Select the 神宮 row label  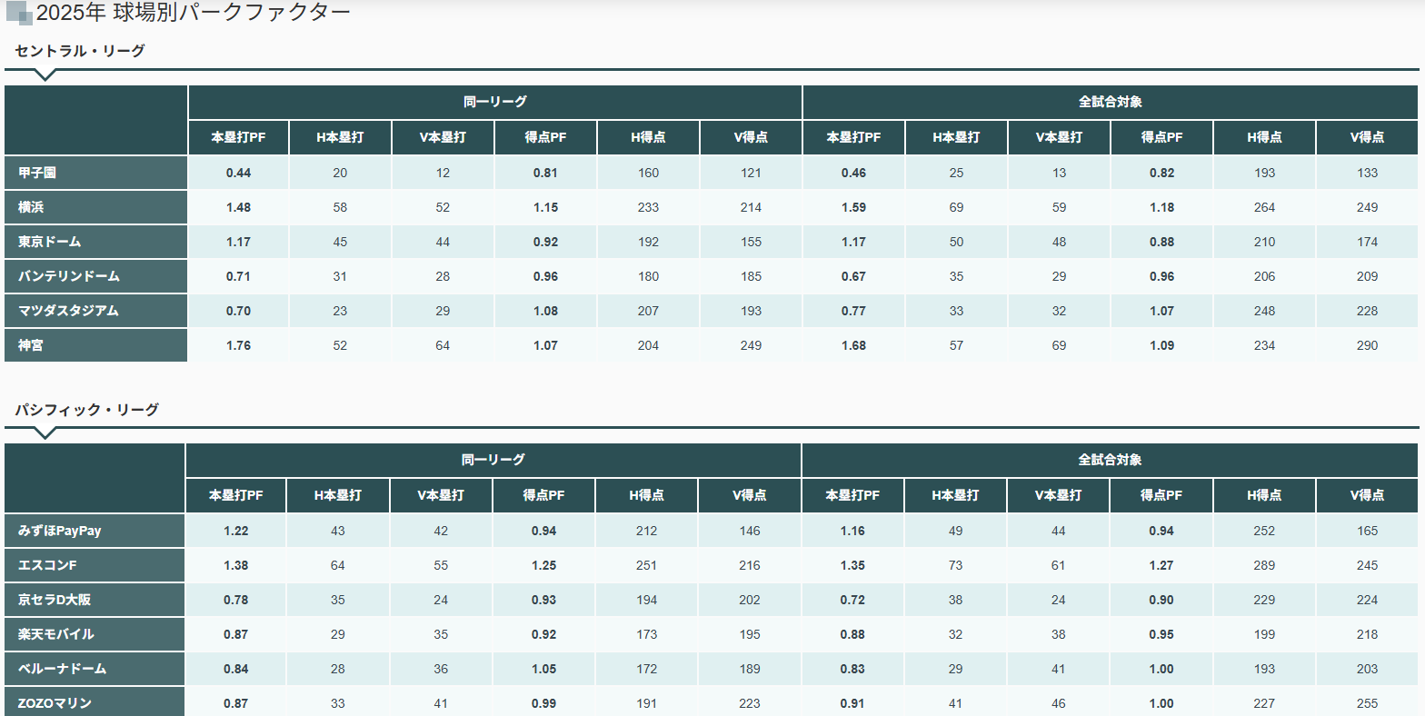click(31, 345)
